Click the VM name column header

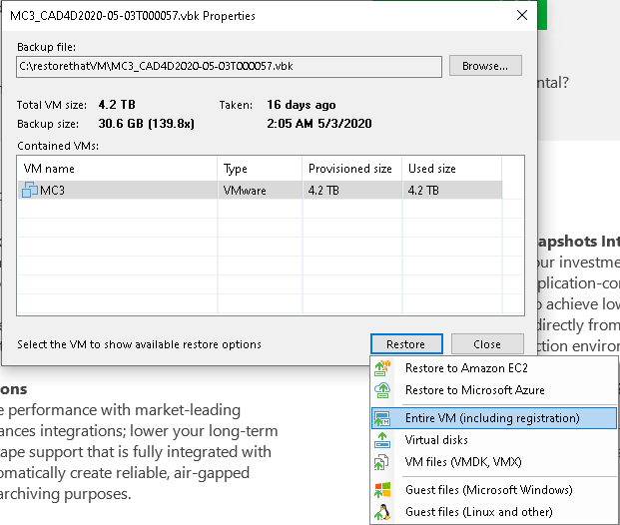coord(118,169)
